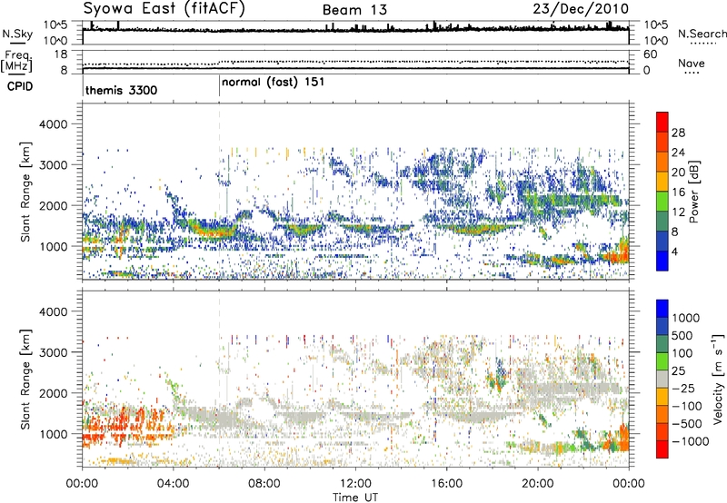This screenshot has height=503, width=727.
Task: Click the 'Time UT' axis title
Action: pos(355,498)
